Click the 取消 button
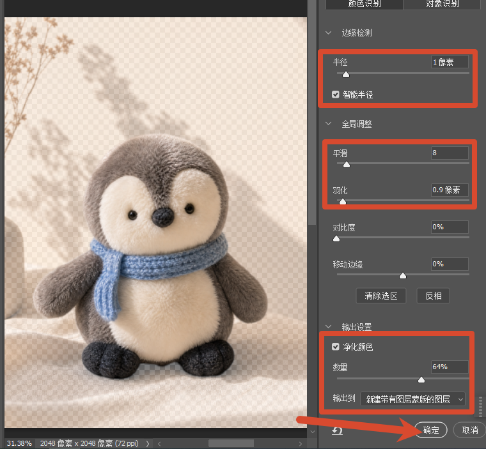 coord(469,430)
